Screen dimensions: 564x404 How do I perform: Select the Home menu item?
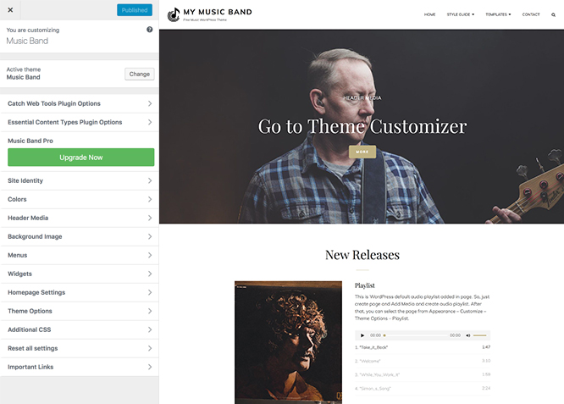point(429,14)
